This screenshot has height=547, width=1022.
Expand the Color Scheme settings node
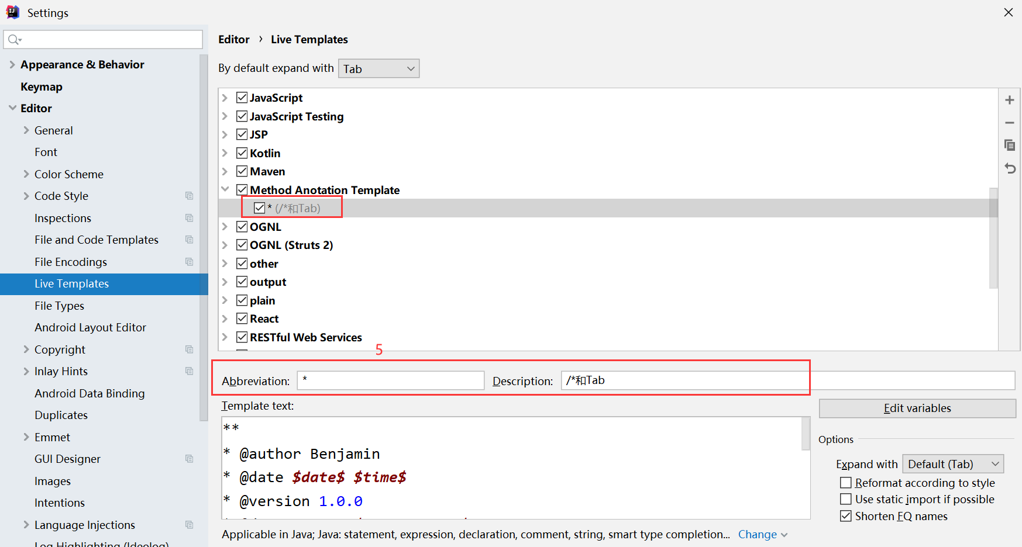pyautogui.click(x=26, y=174)
